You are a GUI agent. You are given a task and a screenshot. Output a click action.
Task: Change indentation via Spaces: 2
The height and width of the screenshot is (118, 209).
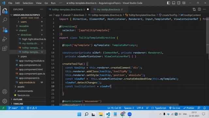pyautogui.click(x=129, y=108)
